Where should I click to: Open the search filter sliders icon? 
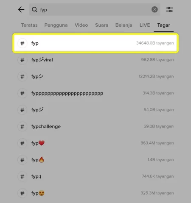pyautogui.click(x=169, y=9)
